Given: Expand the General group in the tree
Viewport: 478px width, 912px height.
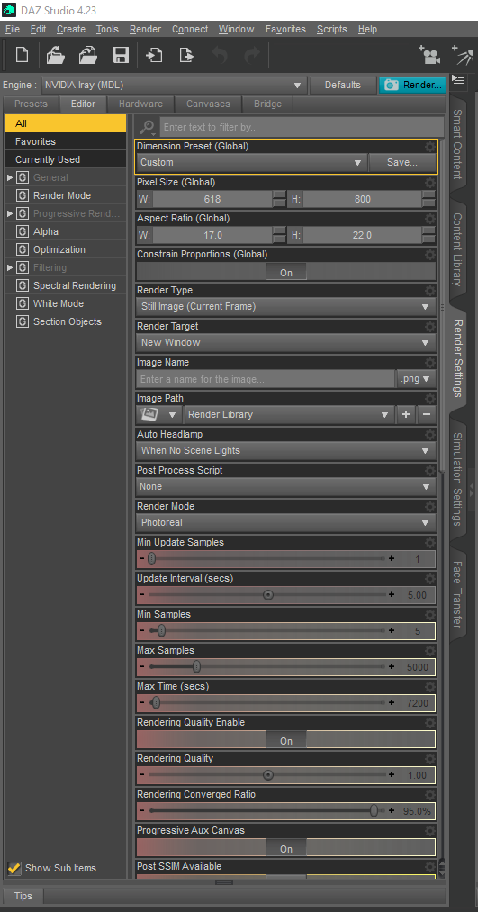Looking at the screenshot, I should [x=10, y=177].
